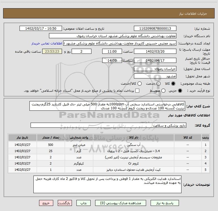This screenshot has height=211, width=218.
Task: Click the days remaining field showing 2
Action: [82, 51]
